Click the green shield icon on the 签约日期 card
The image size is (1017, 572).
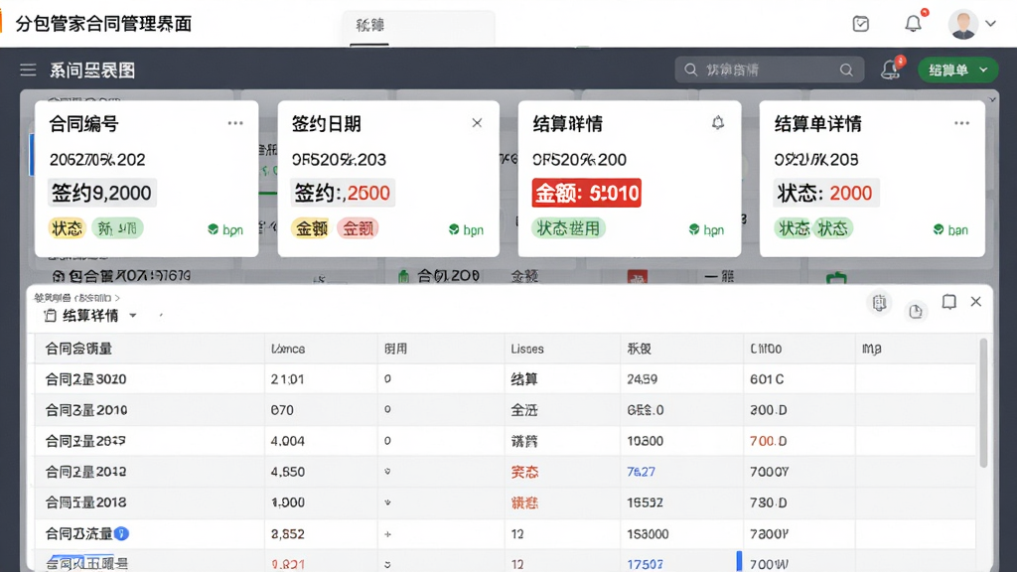click(x=454, y=229)
